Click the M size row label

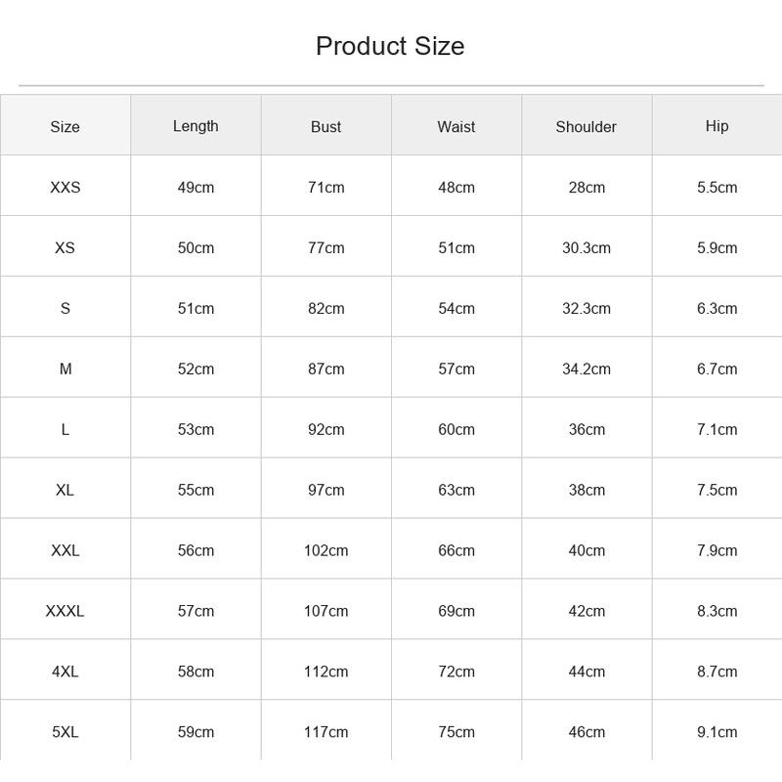(x=65, y=369)
